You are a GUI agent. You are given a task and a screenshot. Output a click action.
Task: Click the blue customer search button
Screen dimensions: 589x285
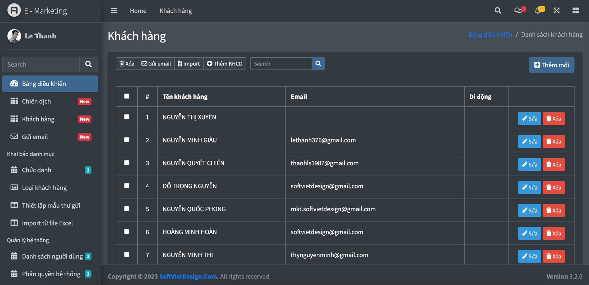[x=318, y=64]
